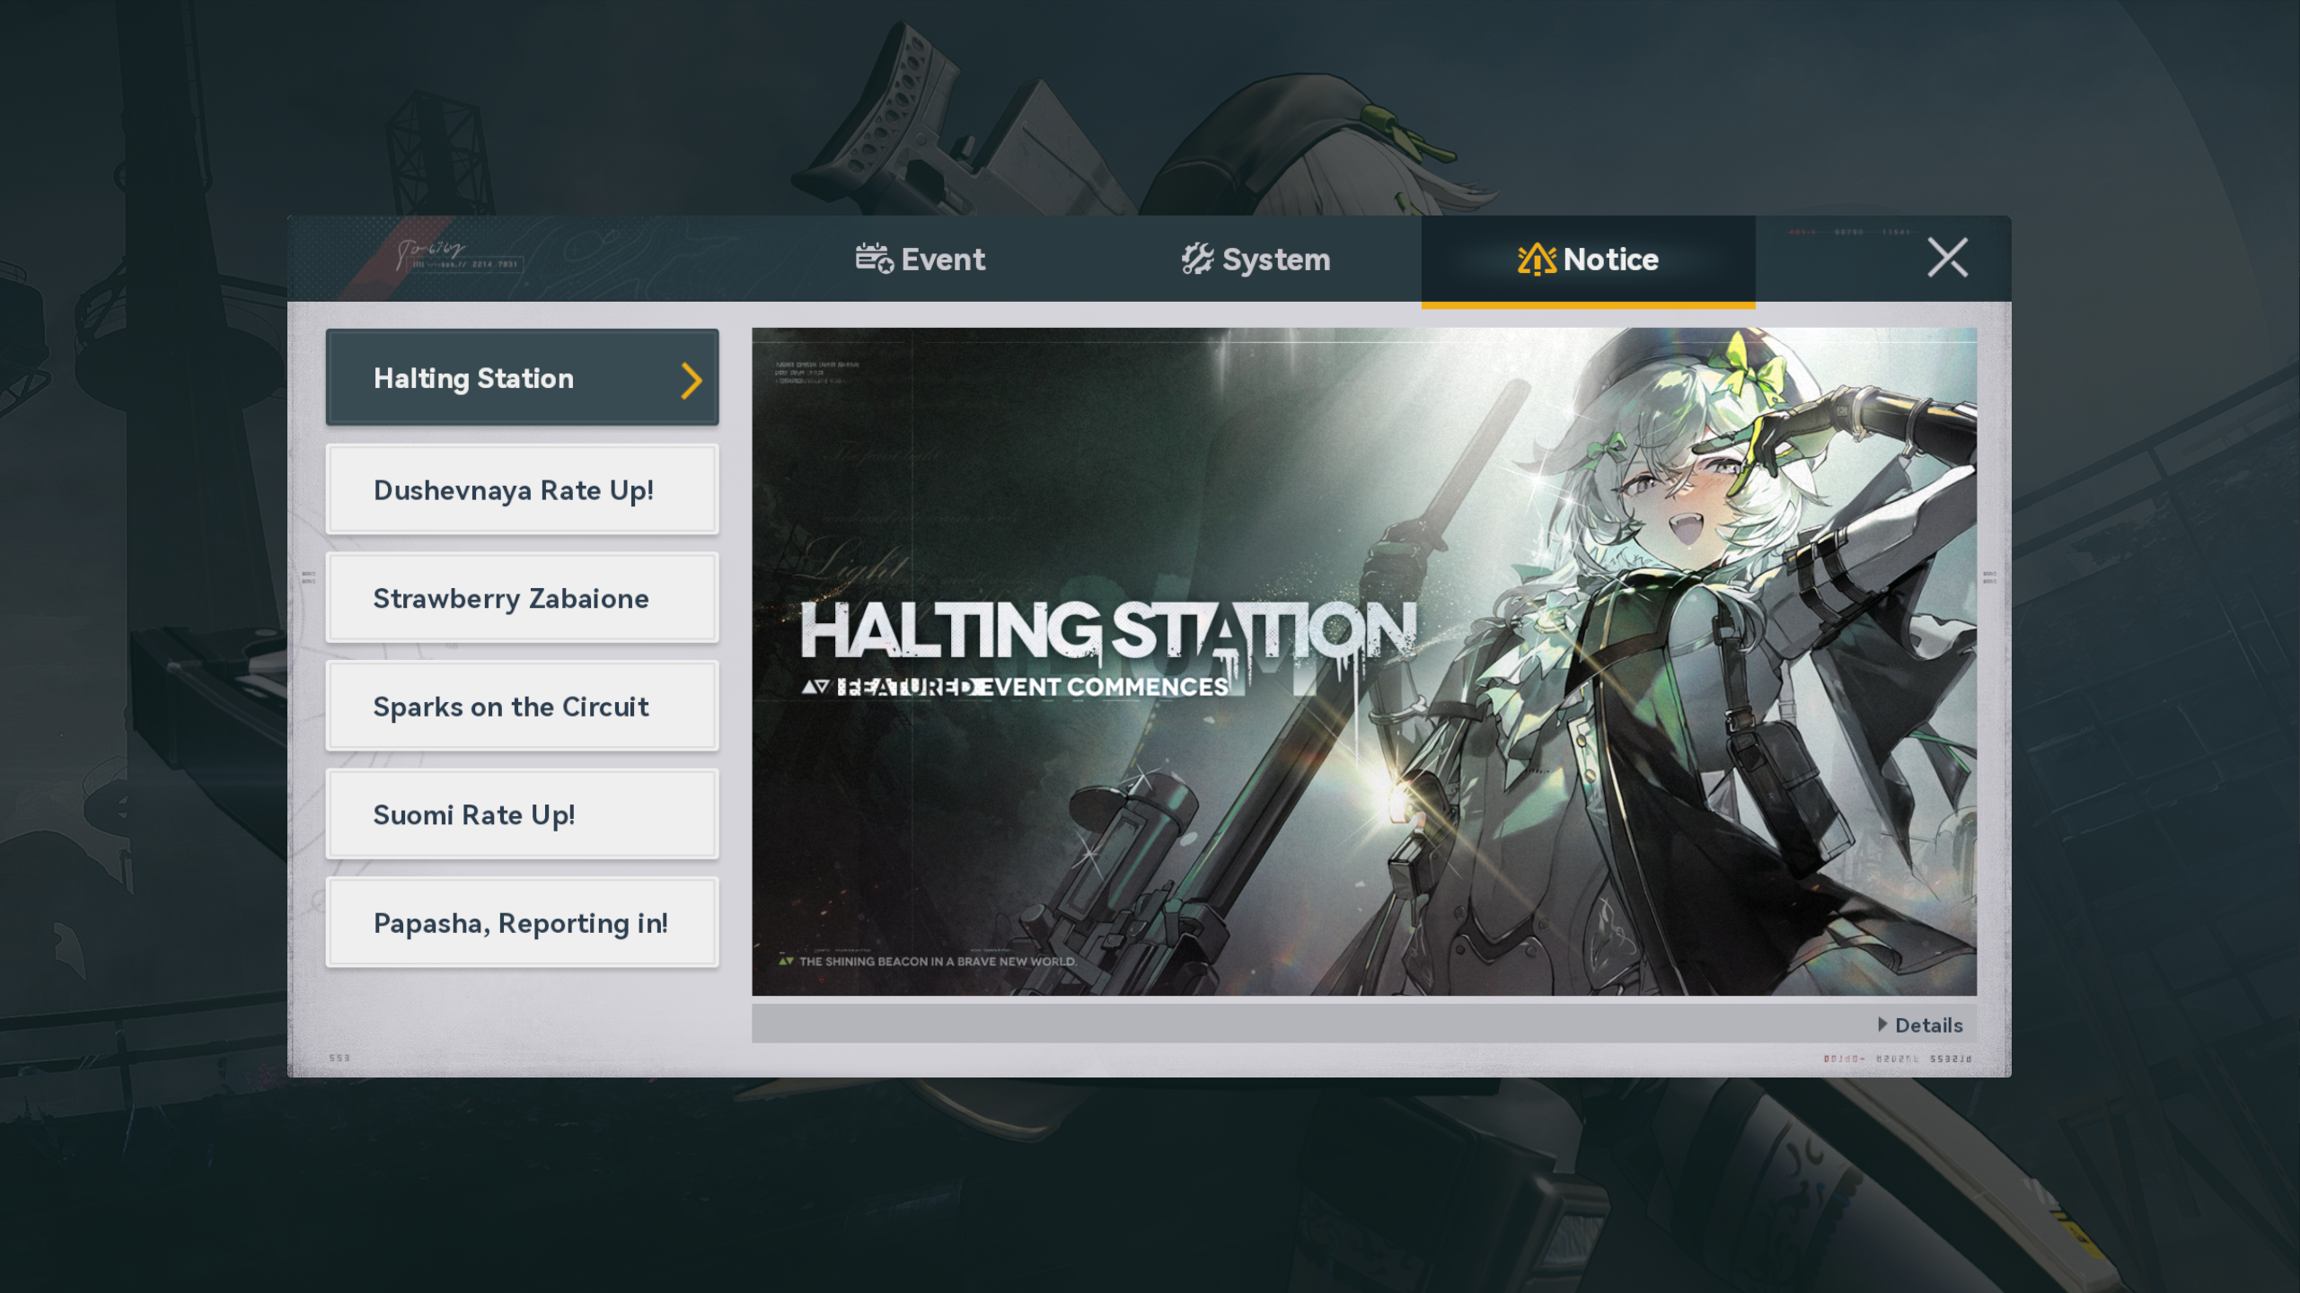
Task: Click the triangle arrow beside Details
Action: 1882,1024
